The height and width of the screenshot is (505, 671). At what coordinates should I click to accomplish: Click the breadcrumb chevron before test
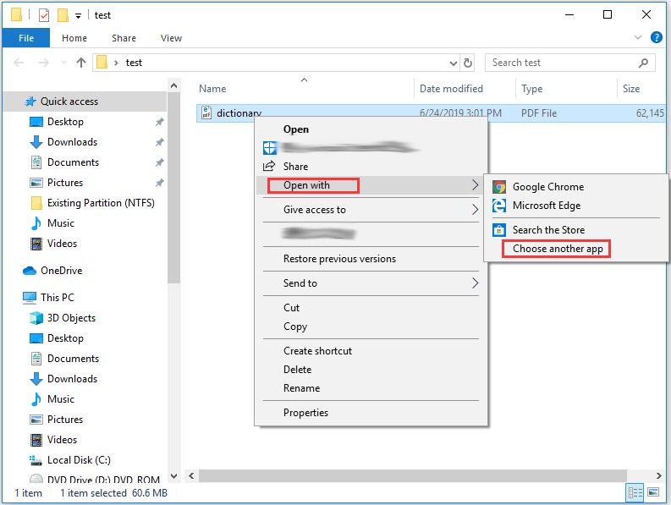(x=116, y=63)
